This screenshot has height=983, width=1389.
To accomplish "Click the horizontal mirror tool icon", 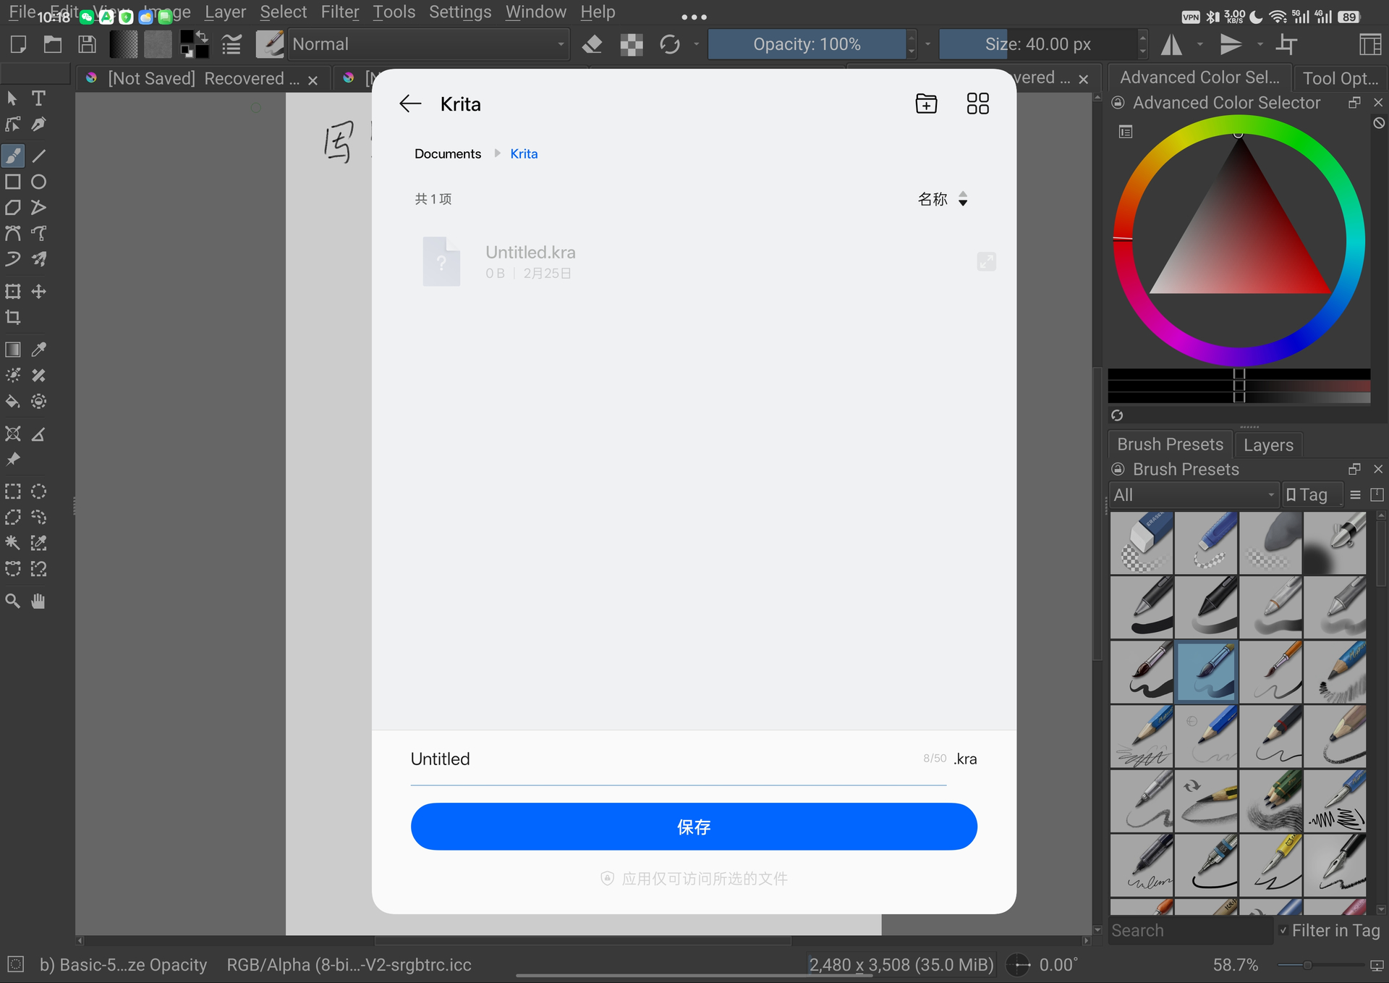I will (1171, 45).
